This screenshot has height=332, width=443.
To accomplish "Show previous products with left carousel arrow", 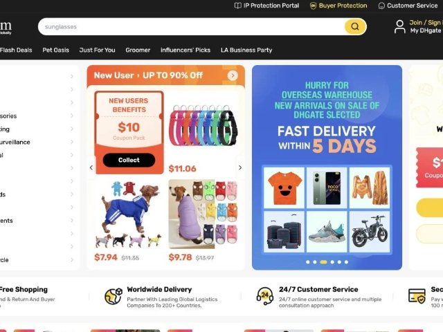I will (x=91, y=167).
